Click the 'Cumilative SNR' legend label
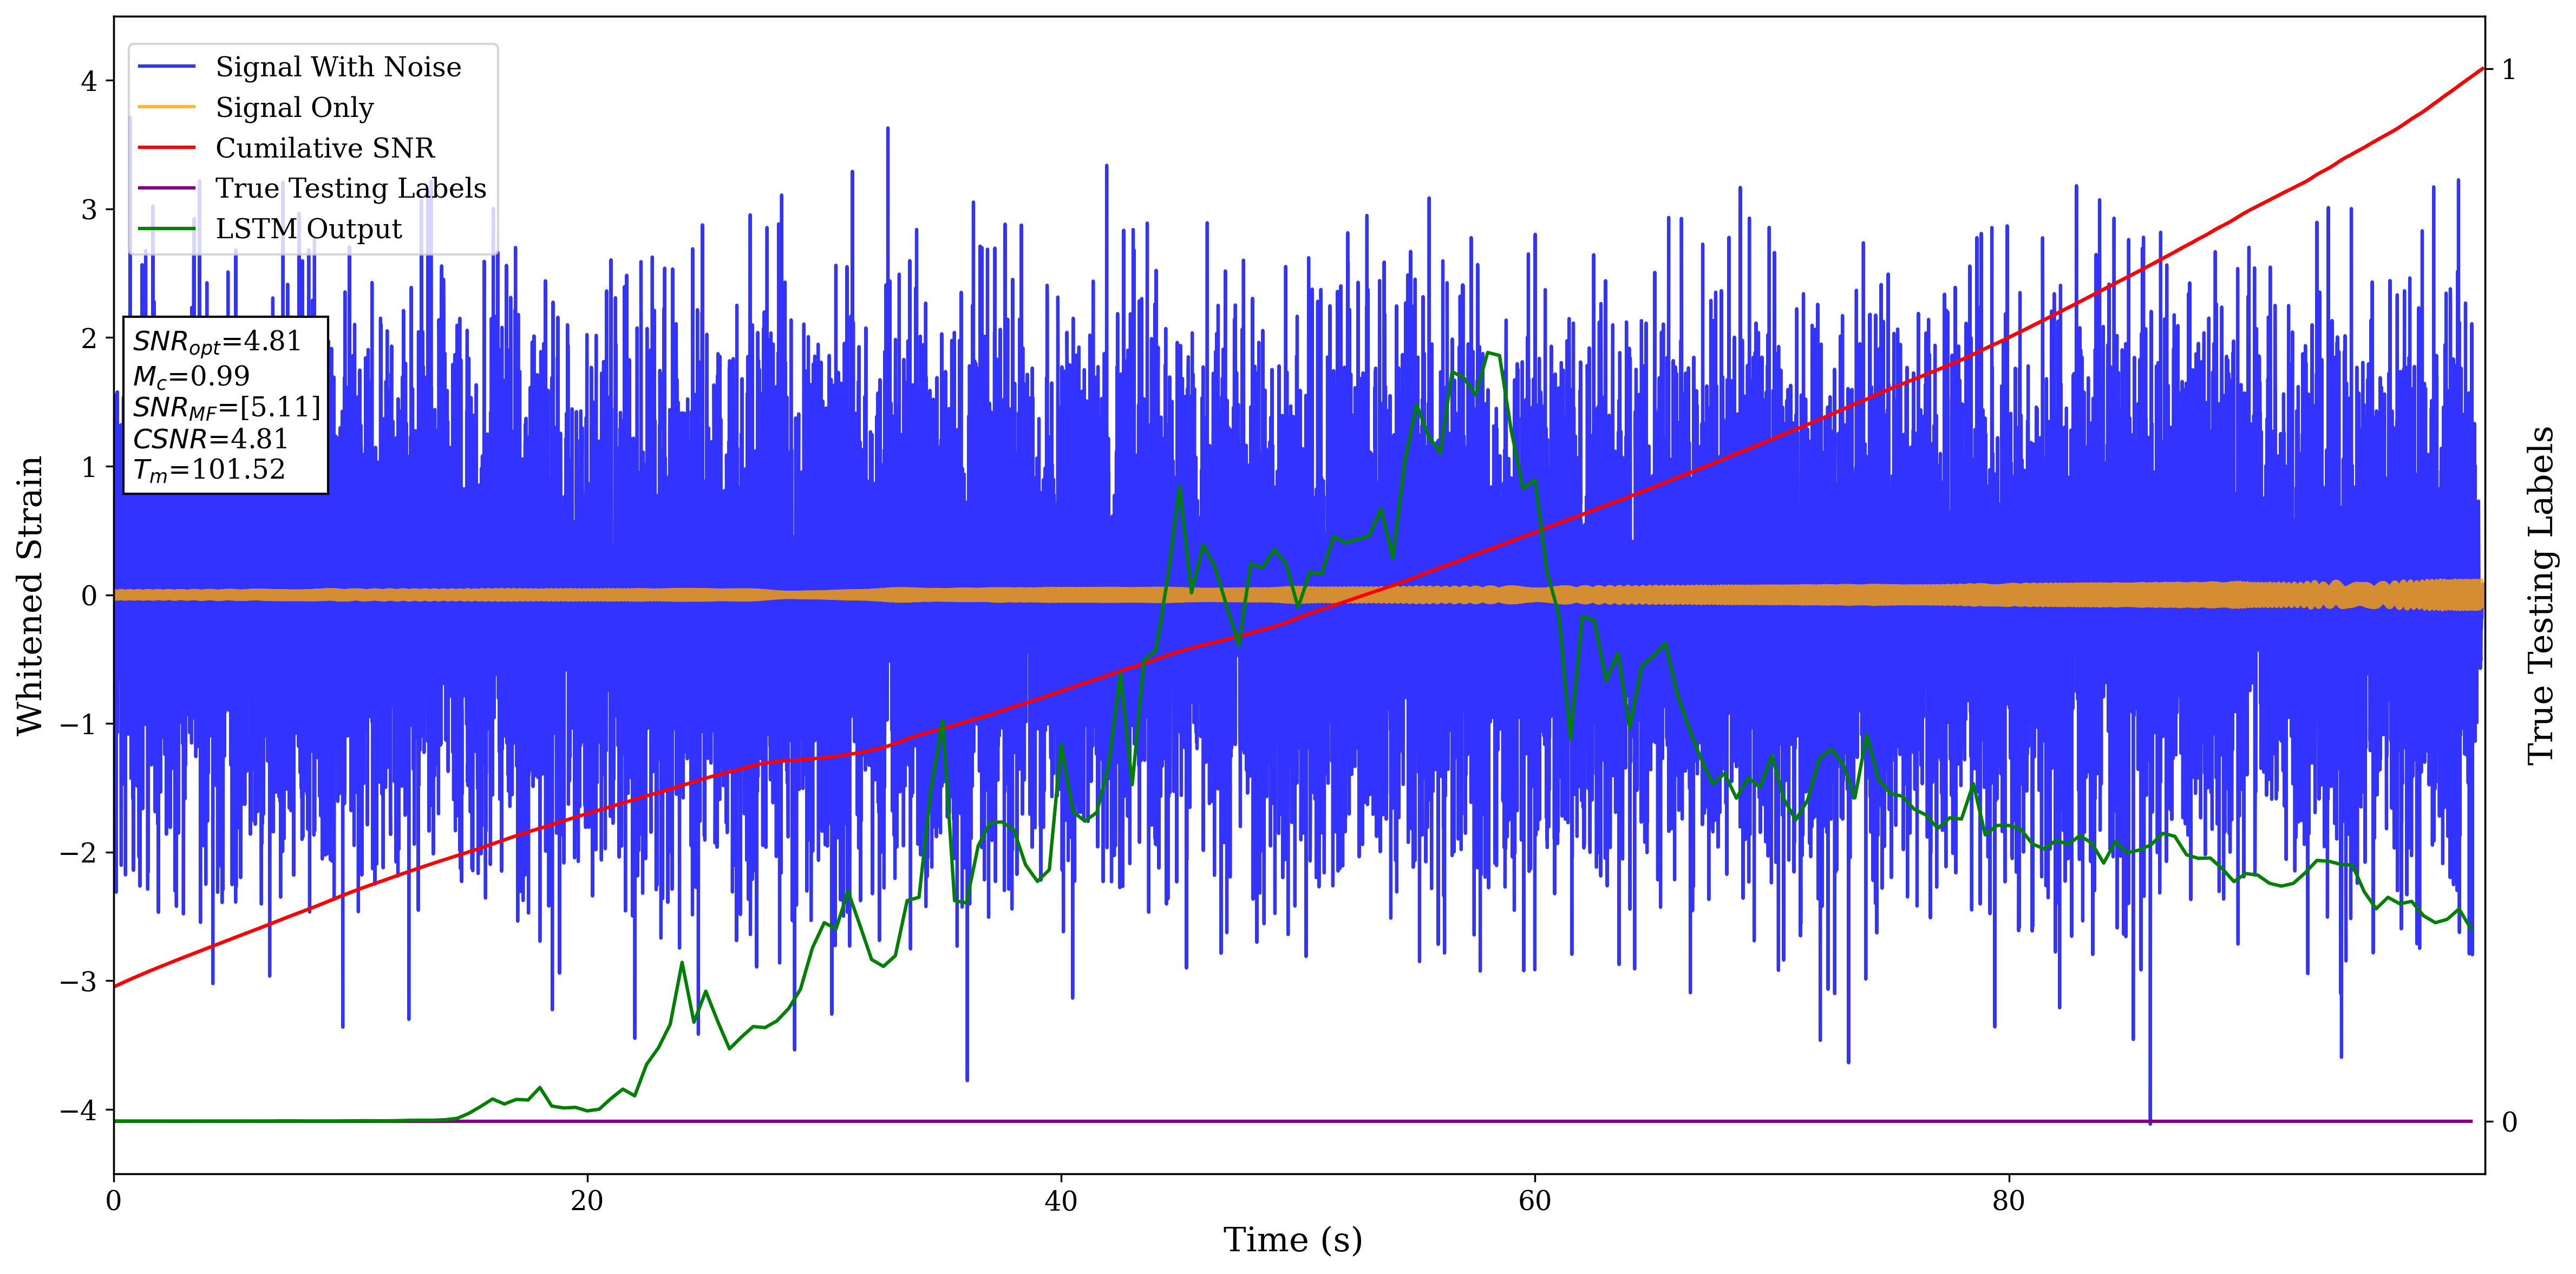This screenshot has height=1274, width=2576. pyautogui.click(x=325, y=148)
